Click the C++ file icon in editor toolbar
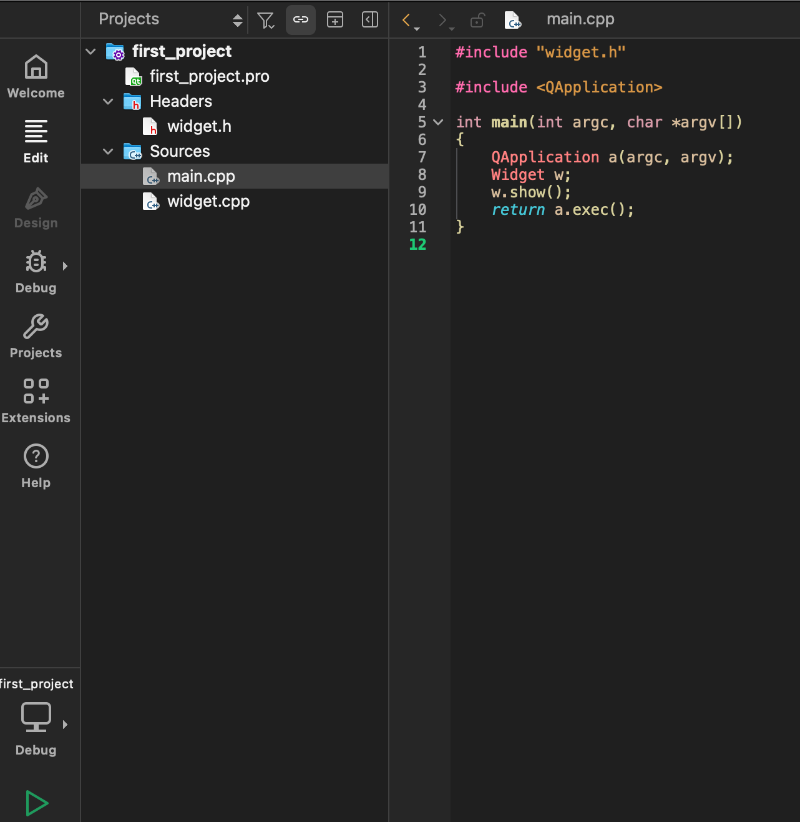Screen dimensions: 800x822 [x=513, y=20]
